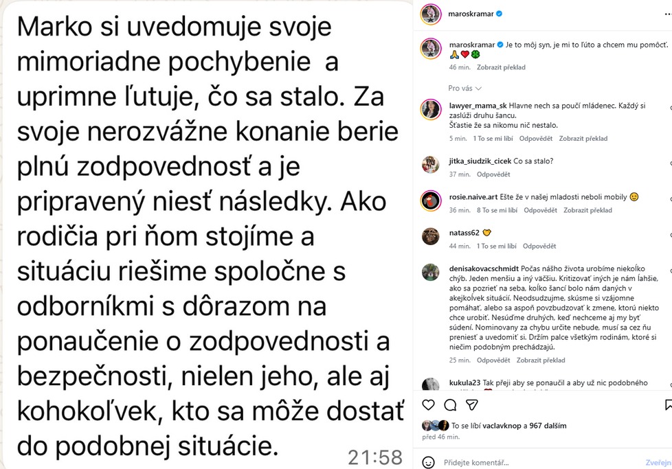Reply to jitka_siudzik_cicek's comment
This screenshot has width=672, height=469.
(x=493, y=174)
